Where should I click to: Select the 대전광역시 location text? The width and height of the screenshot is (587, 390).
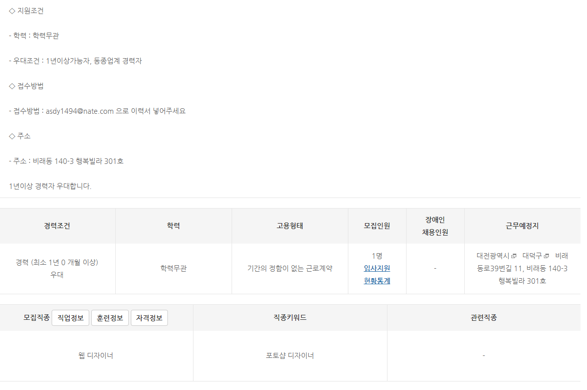(493, 256)
